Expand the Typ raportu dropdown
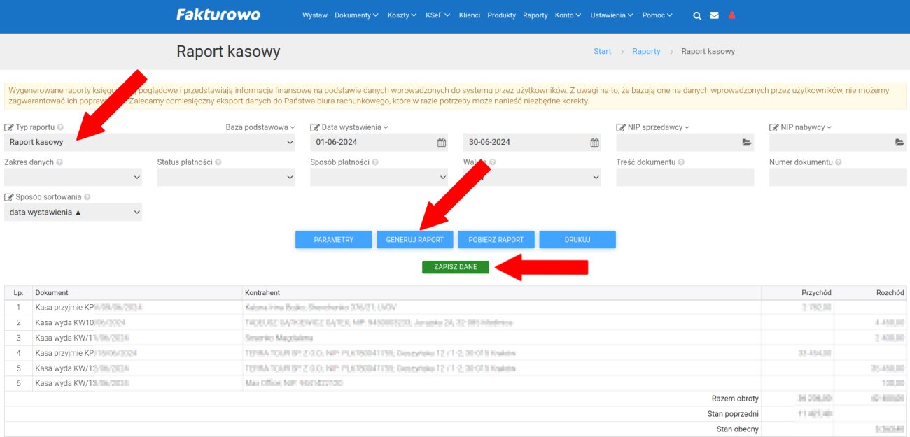This screenshot has height=437, width=910. [x=149, y=143]
